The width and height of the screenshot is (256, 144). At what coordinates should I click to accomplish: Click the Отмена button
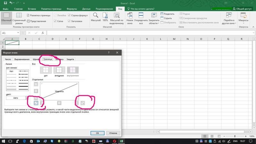tap(113, 133)
